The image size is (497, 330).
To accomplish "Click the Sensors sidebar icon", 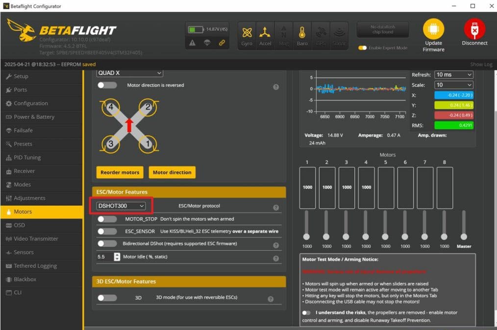I will (8, 253).
